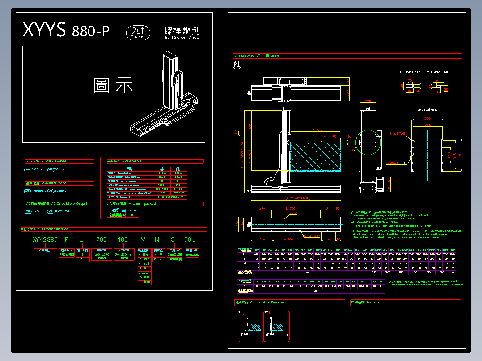Select the circled 'P1' marker under Size header
This screenshot has height=361, width=482.
(237, 65)
